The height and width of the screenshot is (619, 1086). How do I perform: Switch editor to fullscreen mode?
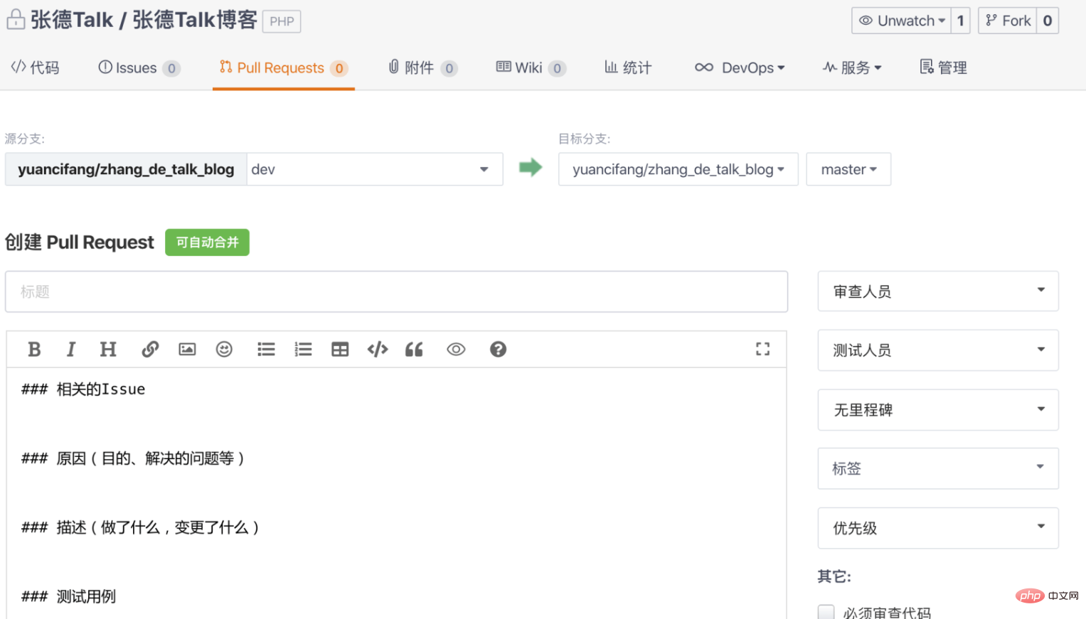point(762,349)
